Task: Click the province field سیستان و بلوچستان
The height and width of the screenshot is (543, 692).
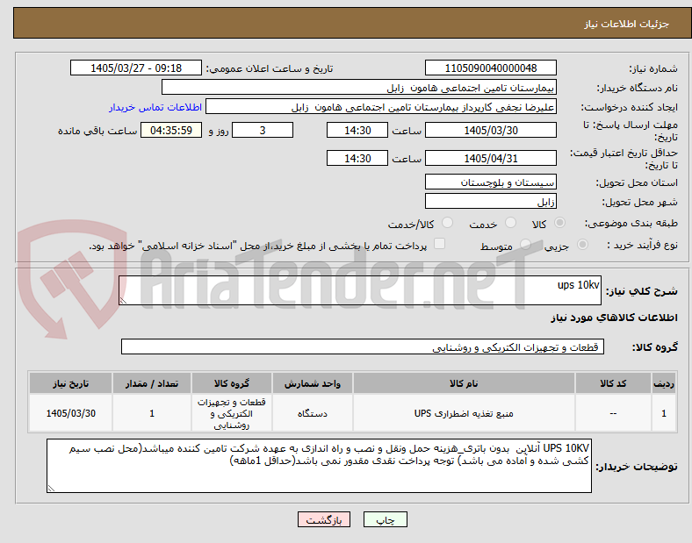Action: (x=491, y=182)
